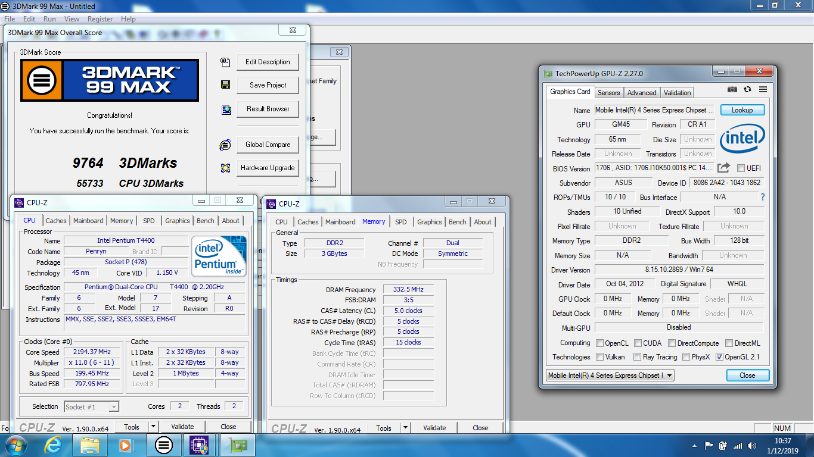The width and height of the screenshot is (814, 457).
Task: Click the Edit Description button
Action: tap(268, 62)
